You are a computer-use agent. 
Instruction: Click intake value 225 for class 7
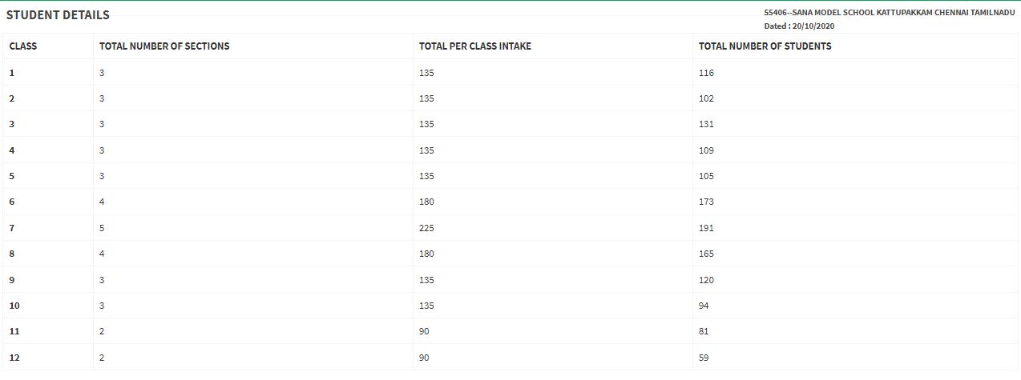426,228
